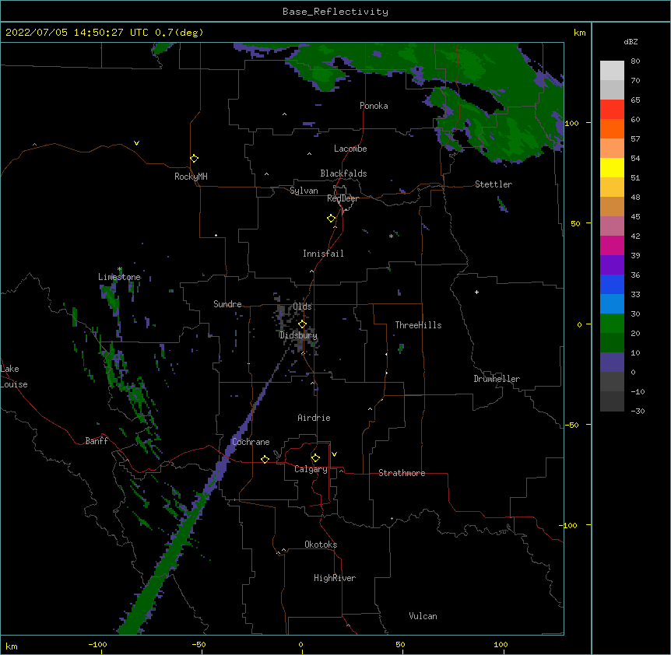Viewport: 671px width, 655px height.
Task: Click the Cochrane label
Action: [x=251, y=442]
